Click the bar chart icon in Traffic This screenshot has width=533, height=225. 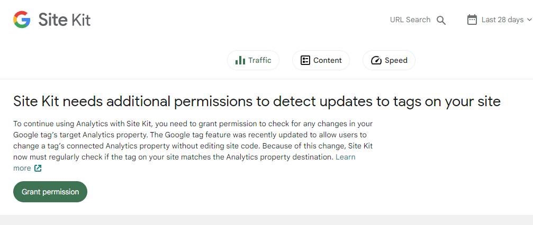(240, 60)
